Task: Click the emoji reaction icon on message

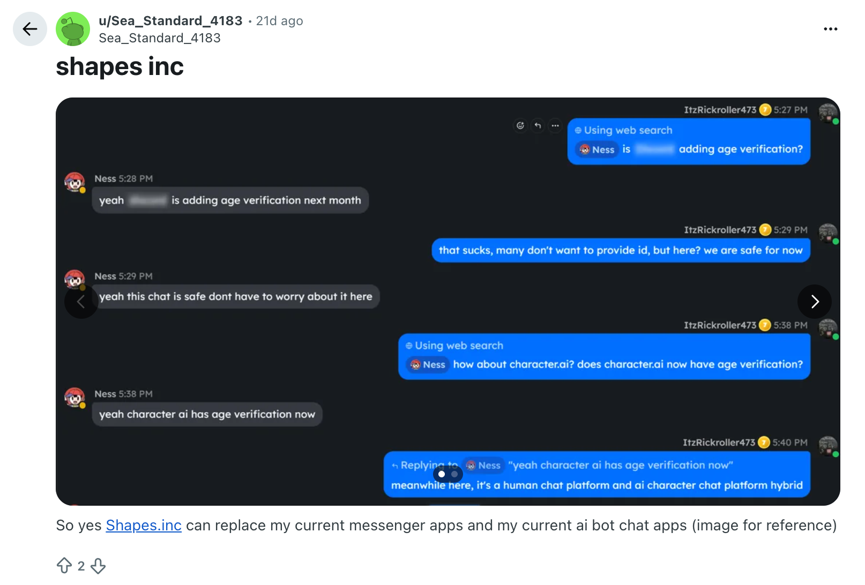Action: [x=520, y=125]
